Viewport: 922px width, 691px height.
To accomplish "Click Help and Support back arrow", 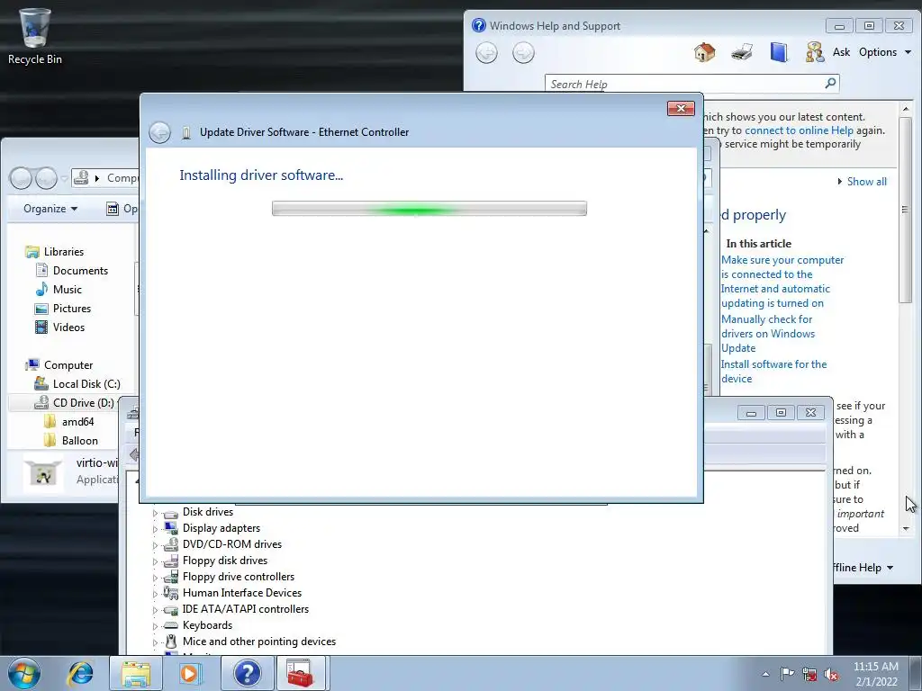I will tap(486, 53).
